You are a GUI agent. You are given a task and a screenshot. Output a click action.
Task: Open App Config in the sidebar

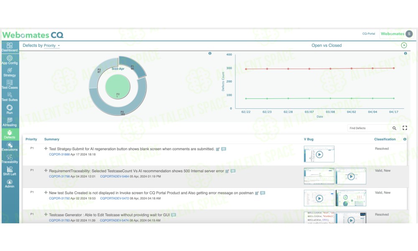(10, 60)
